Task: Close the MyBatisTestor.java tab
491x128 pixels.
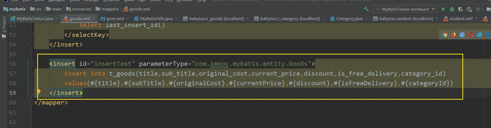Action: coord(56,18)
